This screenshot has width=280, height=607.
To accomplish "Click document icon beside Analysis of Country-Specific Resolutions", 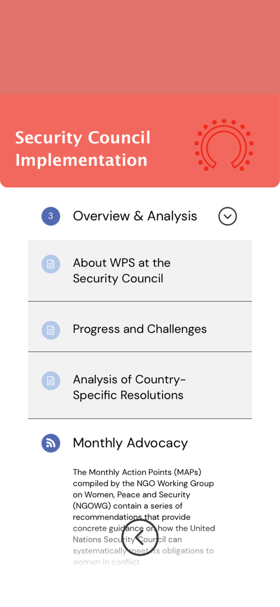I will [51, 381].
